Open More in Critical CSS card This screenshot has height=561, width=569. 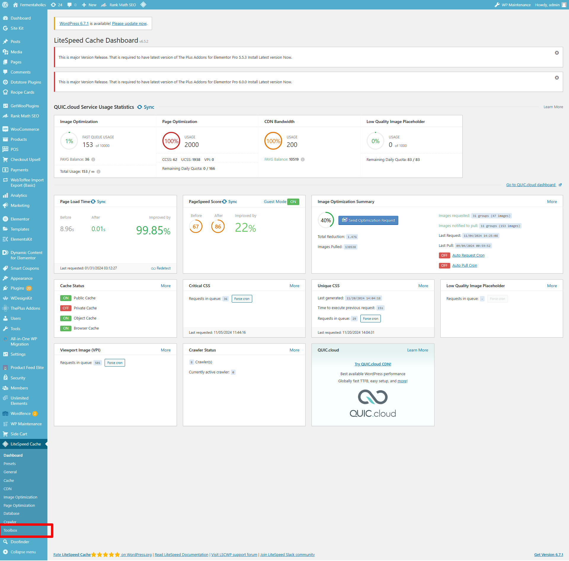[294, 286]
